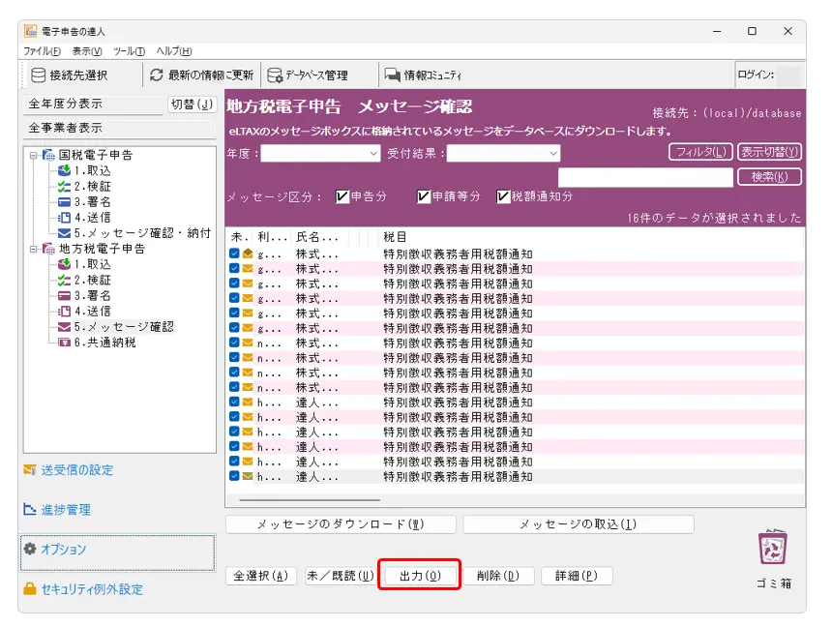
Task: Open the 受付結果 dropdown
Action: tap(503, 154)
